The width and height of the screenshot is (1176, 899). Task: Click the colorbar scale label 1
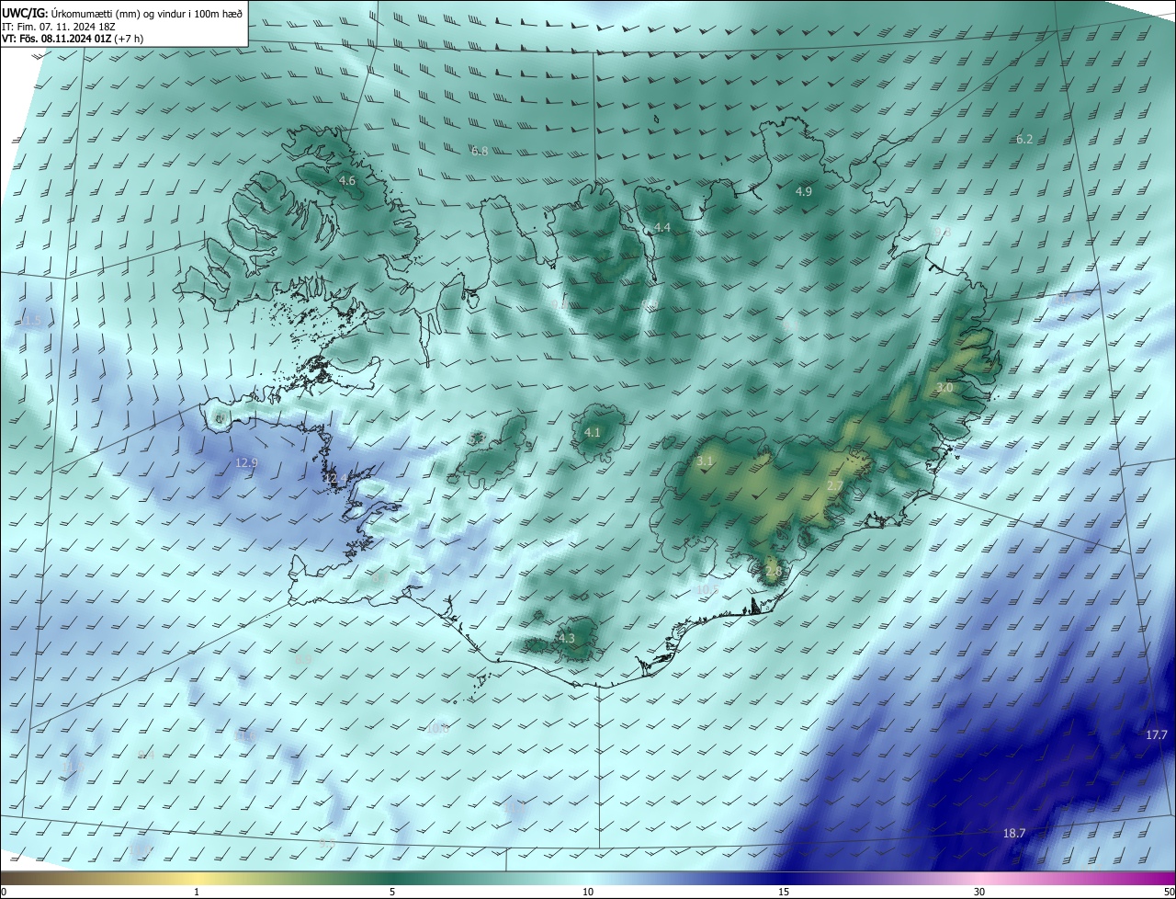pyautogui.click(x=197, y=892)
